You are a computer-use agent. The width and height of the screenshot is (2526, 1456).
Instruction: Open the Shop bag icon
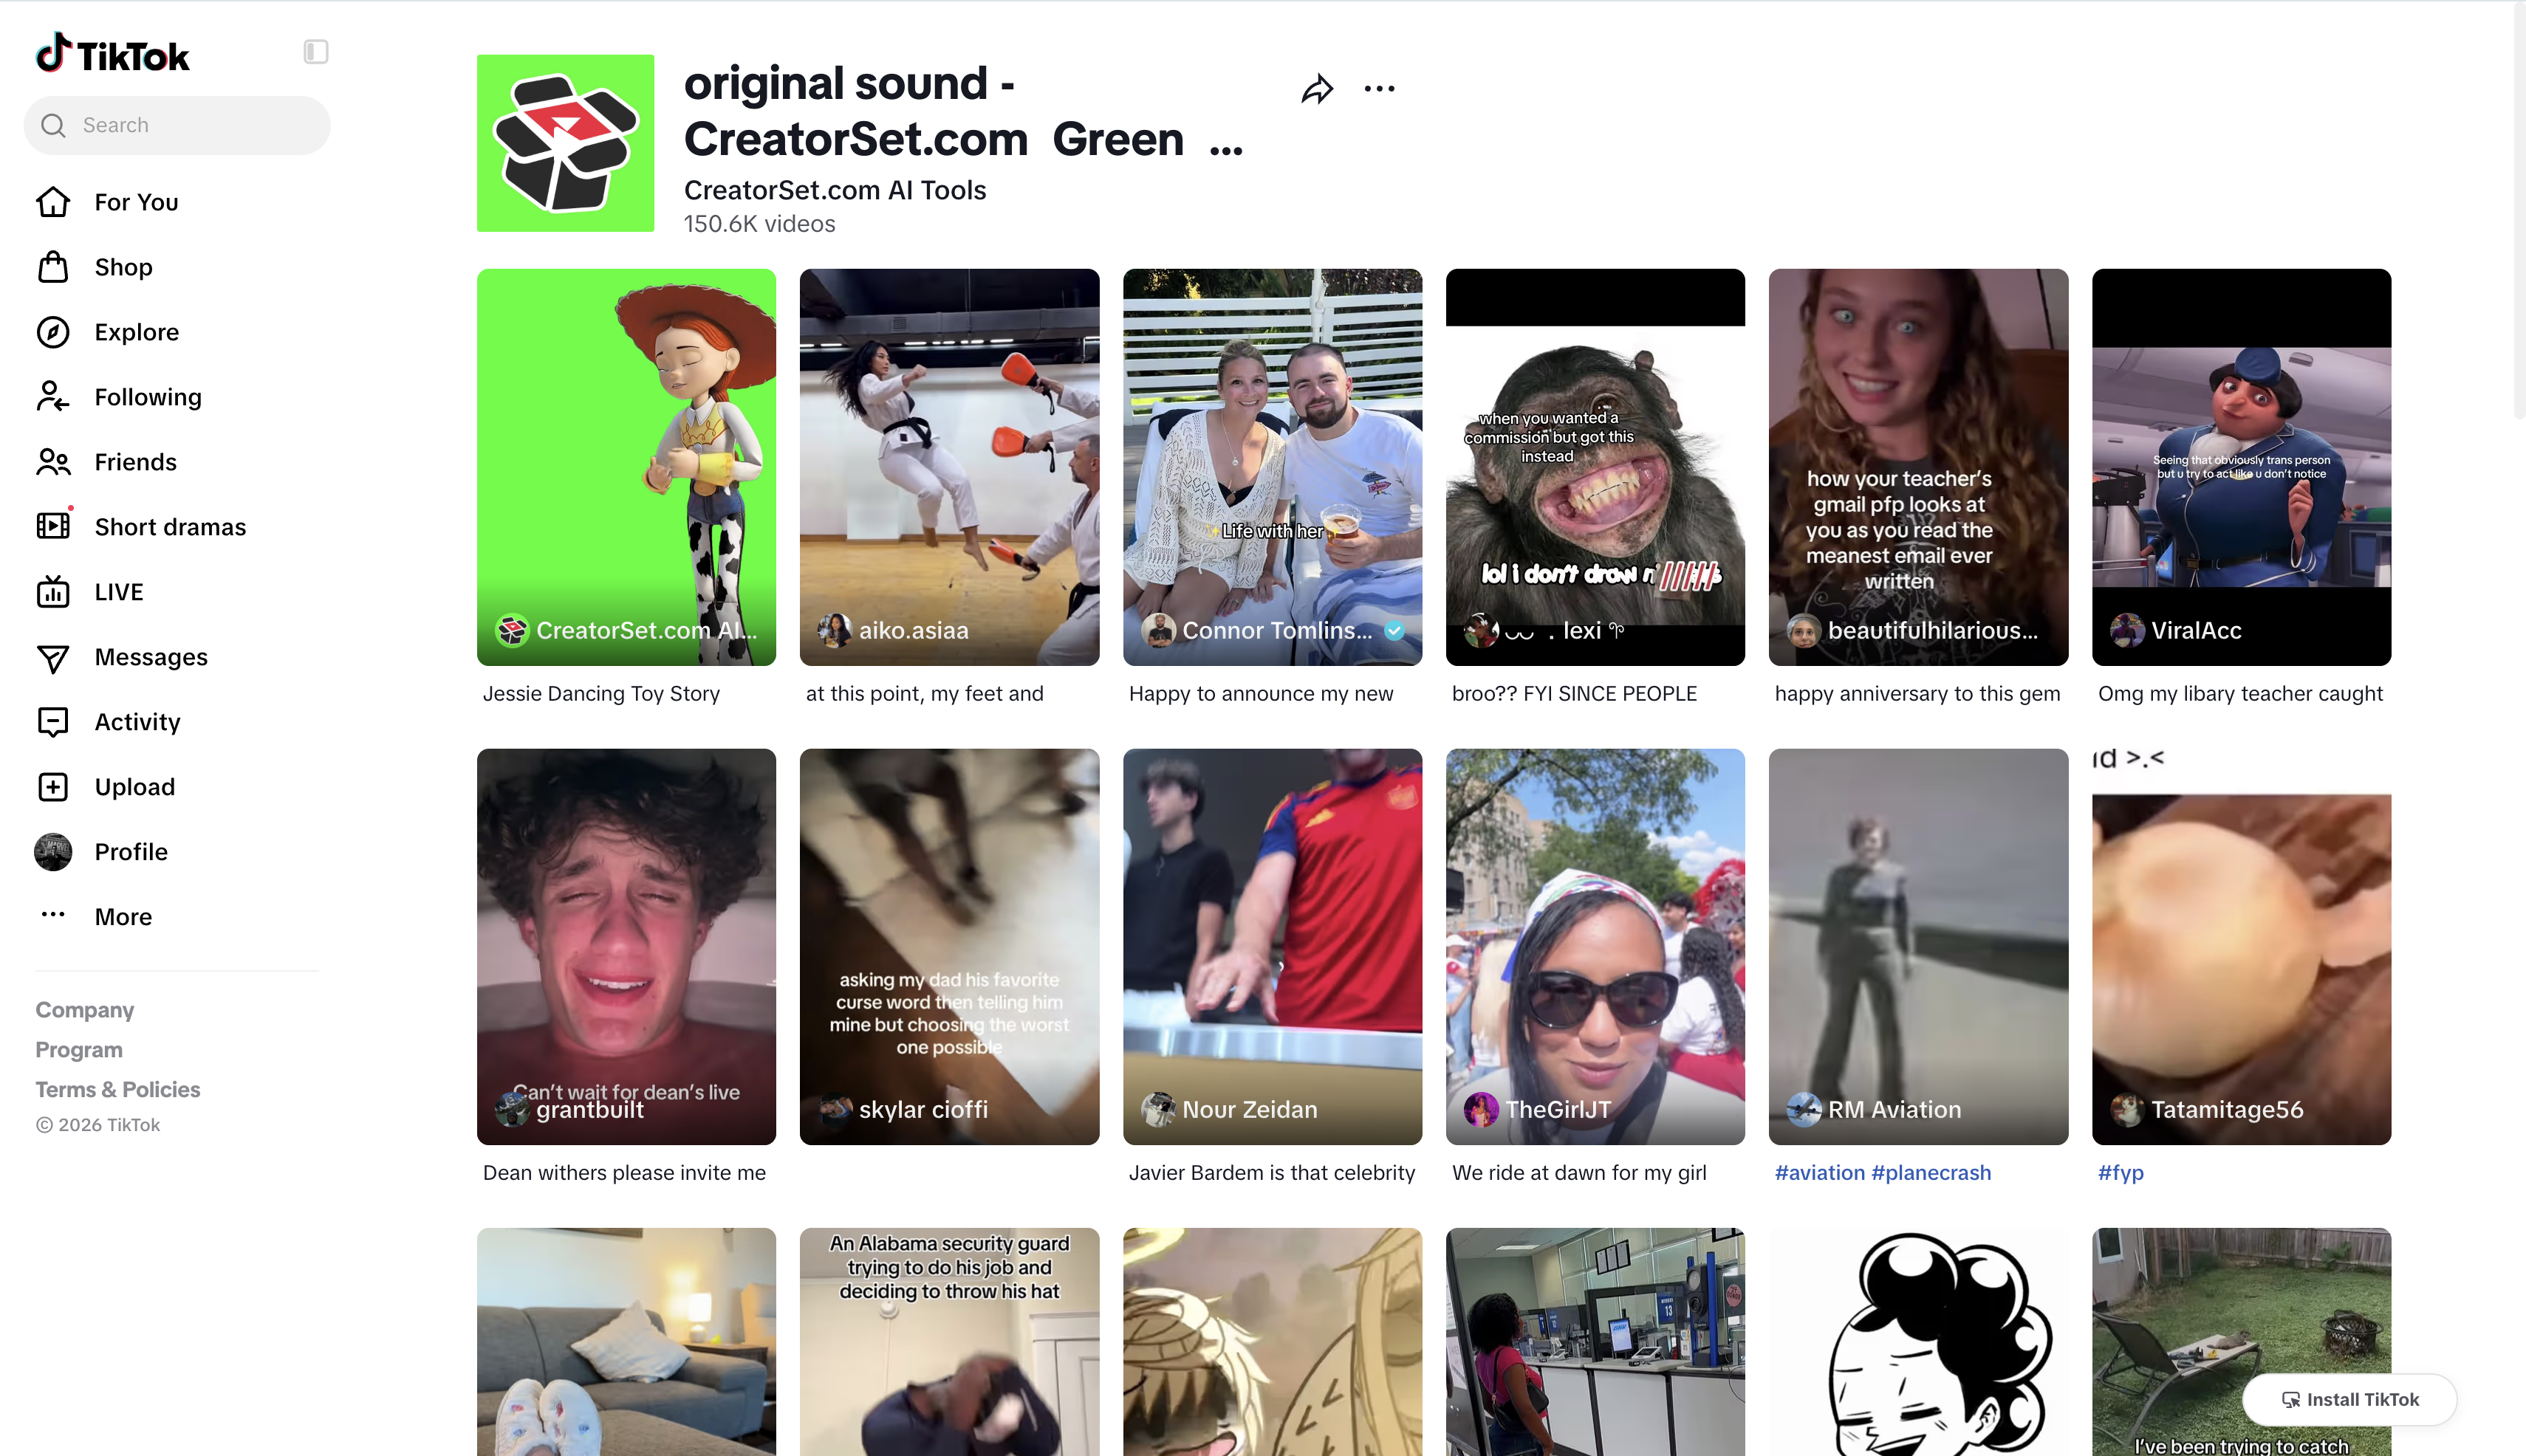tap(53, 267)
